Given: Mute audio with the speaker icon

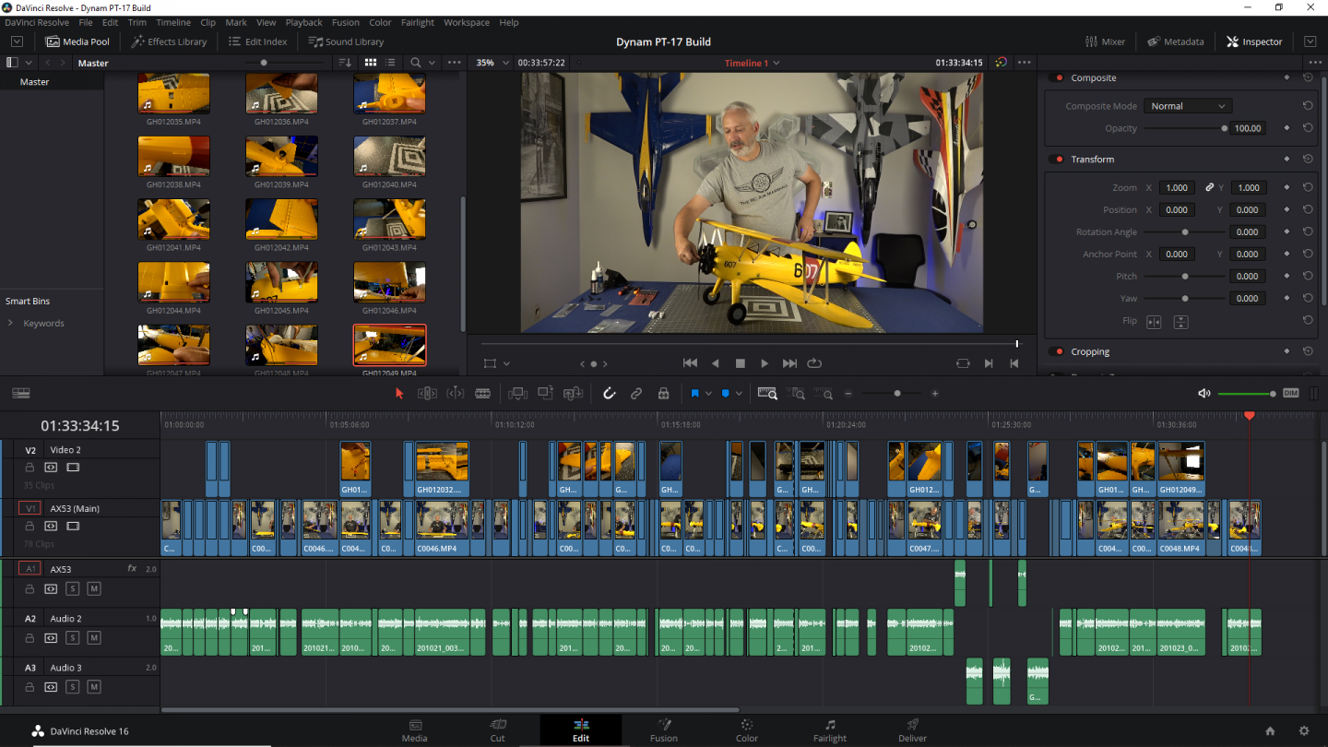Looking at the screenshot, I should [1203, 393].
